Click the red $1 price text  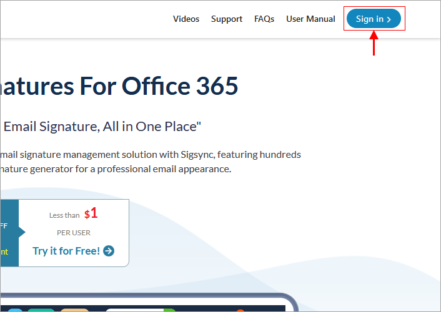coord(91,213)
